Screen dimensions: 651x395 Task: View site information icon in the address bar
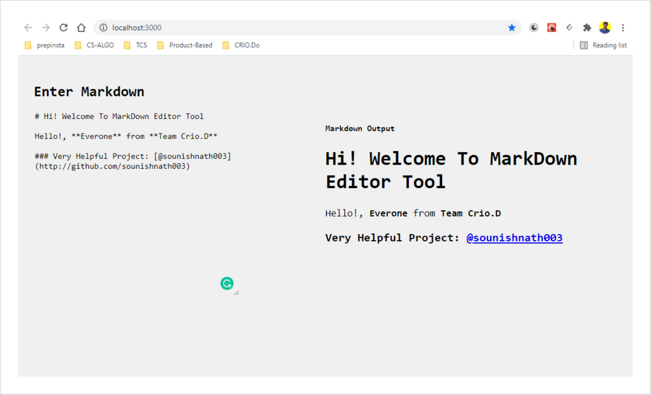tap(103, 27)
